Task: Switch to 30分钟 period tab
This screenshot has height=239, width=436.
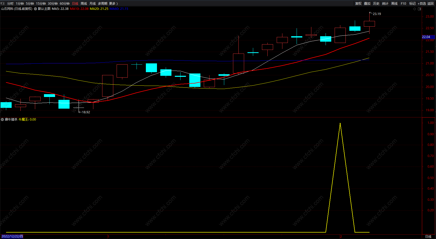Action: (53, 4)
